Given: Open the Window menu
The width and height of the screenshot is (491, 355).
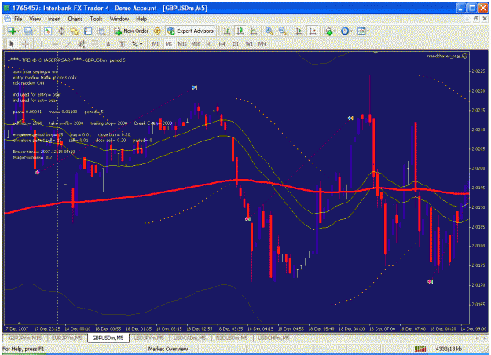Looking at the screenshot, I should tap(119, 19).
